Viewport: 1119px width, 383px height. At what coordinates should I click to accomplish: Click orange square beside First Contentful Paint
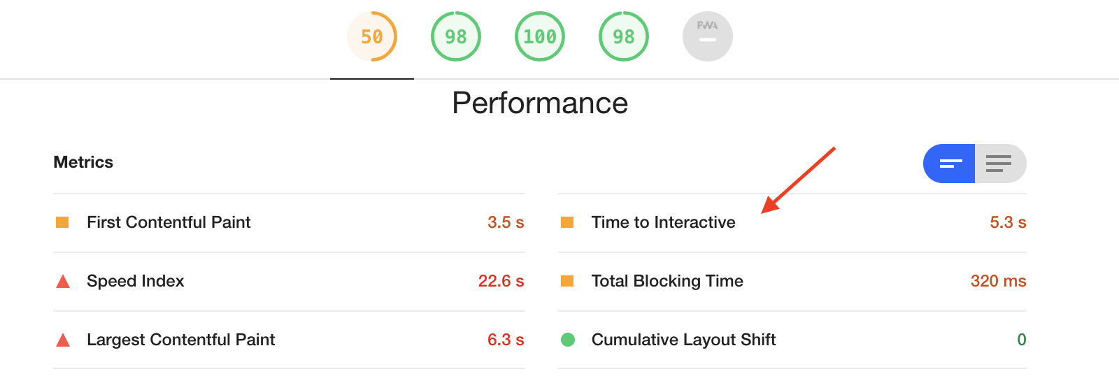click(62, 222)
